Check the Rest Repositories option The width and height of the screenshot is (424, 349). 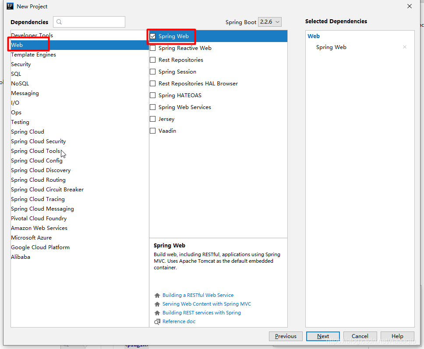click(x=153, y=60)
